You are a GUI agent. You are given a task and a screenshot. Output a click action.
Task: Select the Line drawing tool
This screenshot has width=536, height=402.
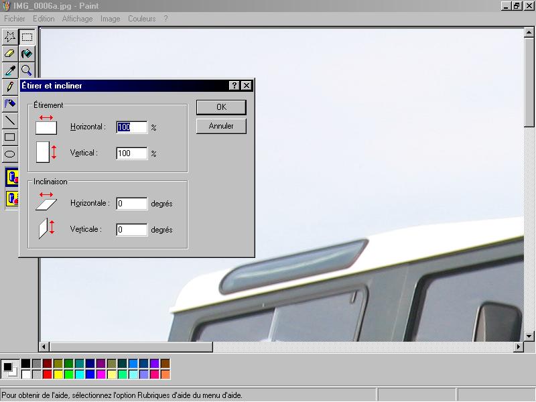pyautogui.click(x=10, y=121)
